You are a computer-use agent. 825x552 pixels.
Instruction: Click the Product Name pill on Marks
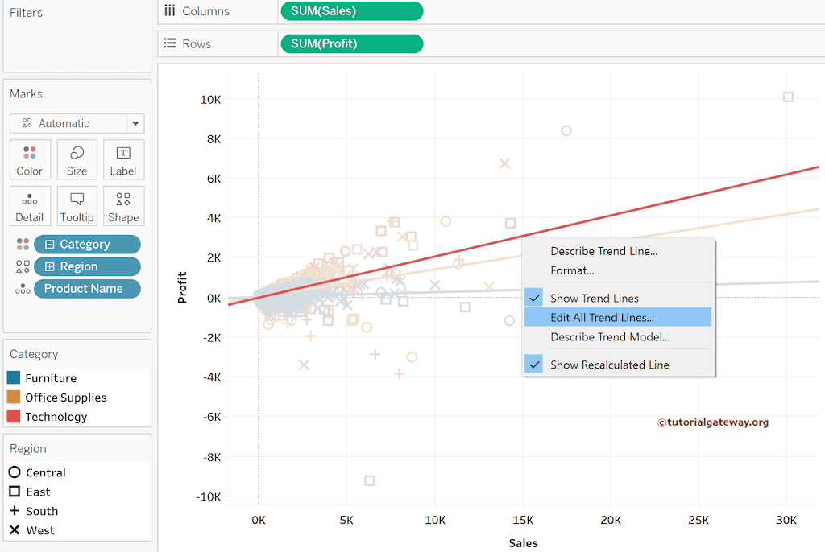pyautogui.click(x=86, y=288)
